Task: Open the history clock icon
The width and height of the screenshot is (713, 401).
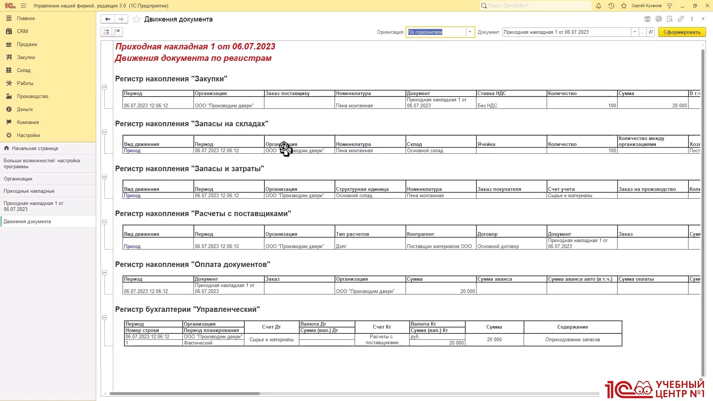Action: click(611, 6)
